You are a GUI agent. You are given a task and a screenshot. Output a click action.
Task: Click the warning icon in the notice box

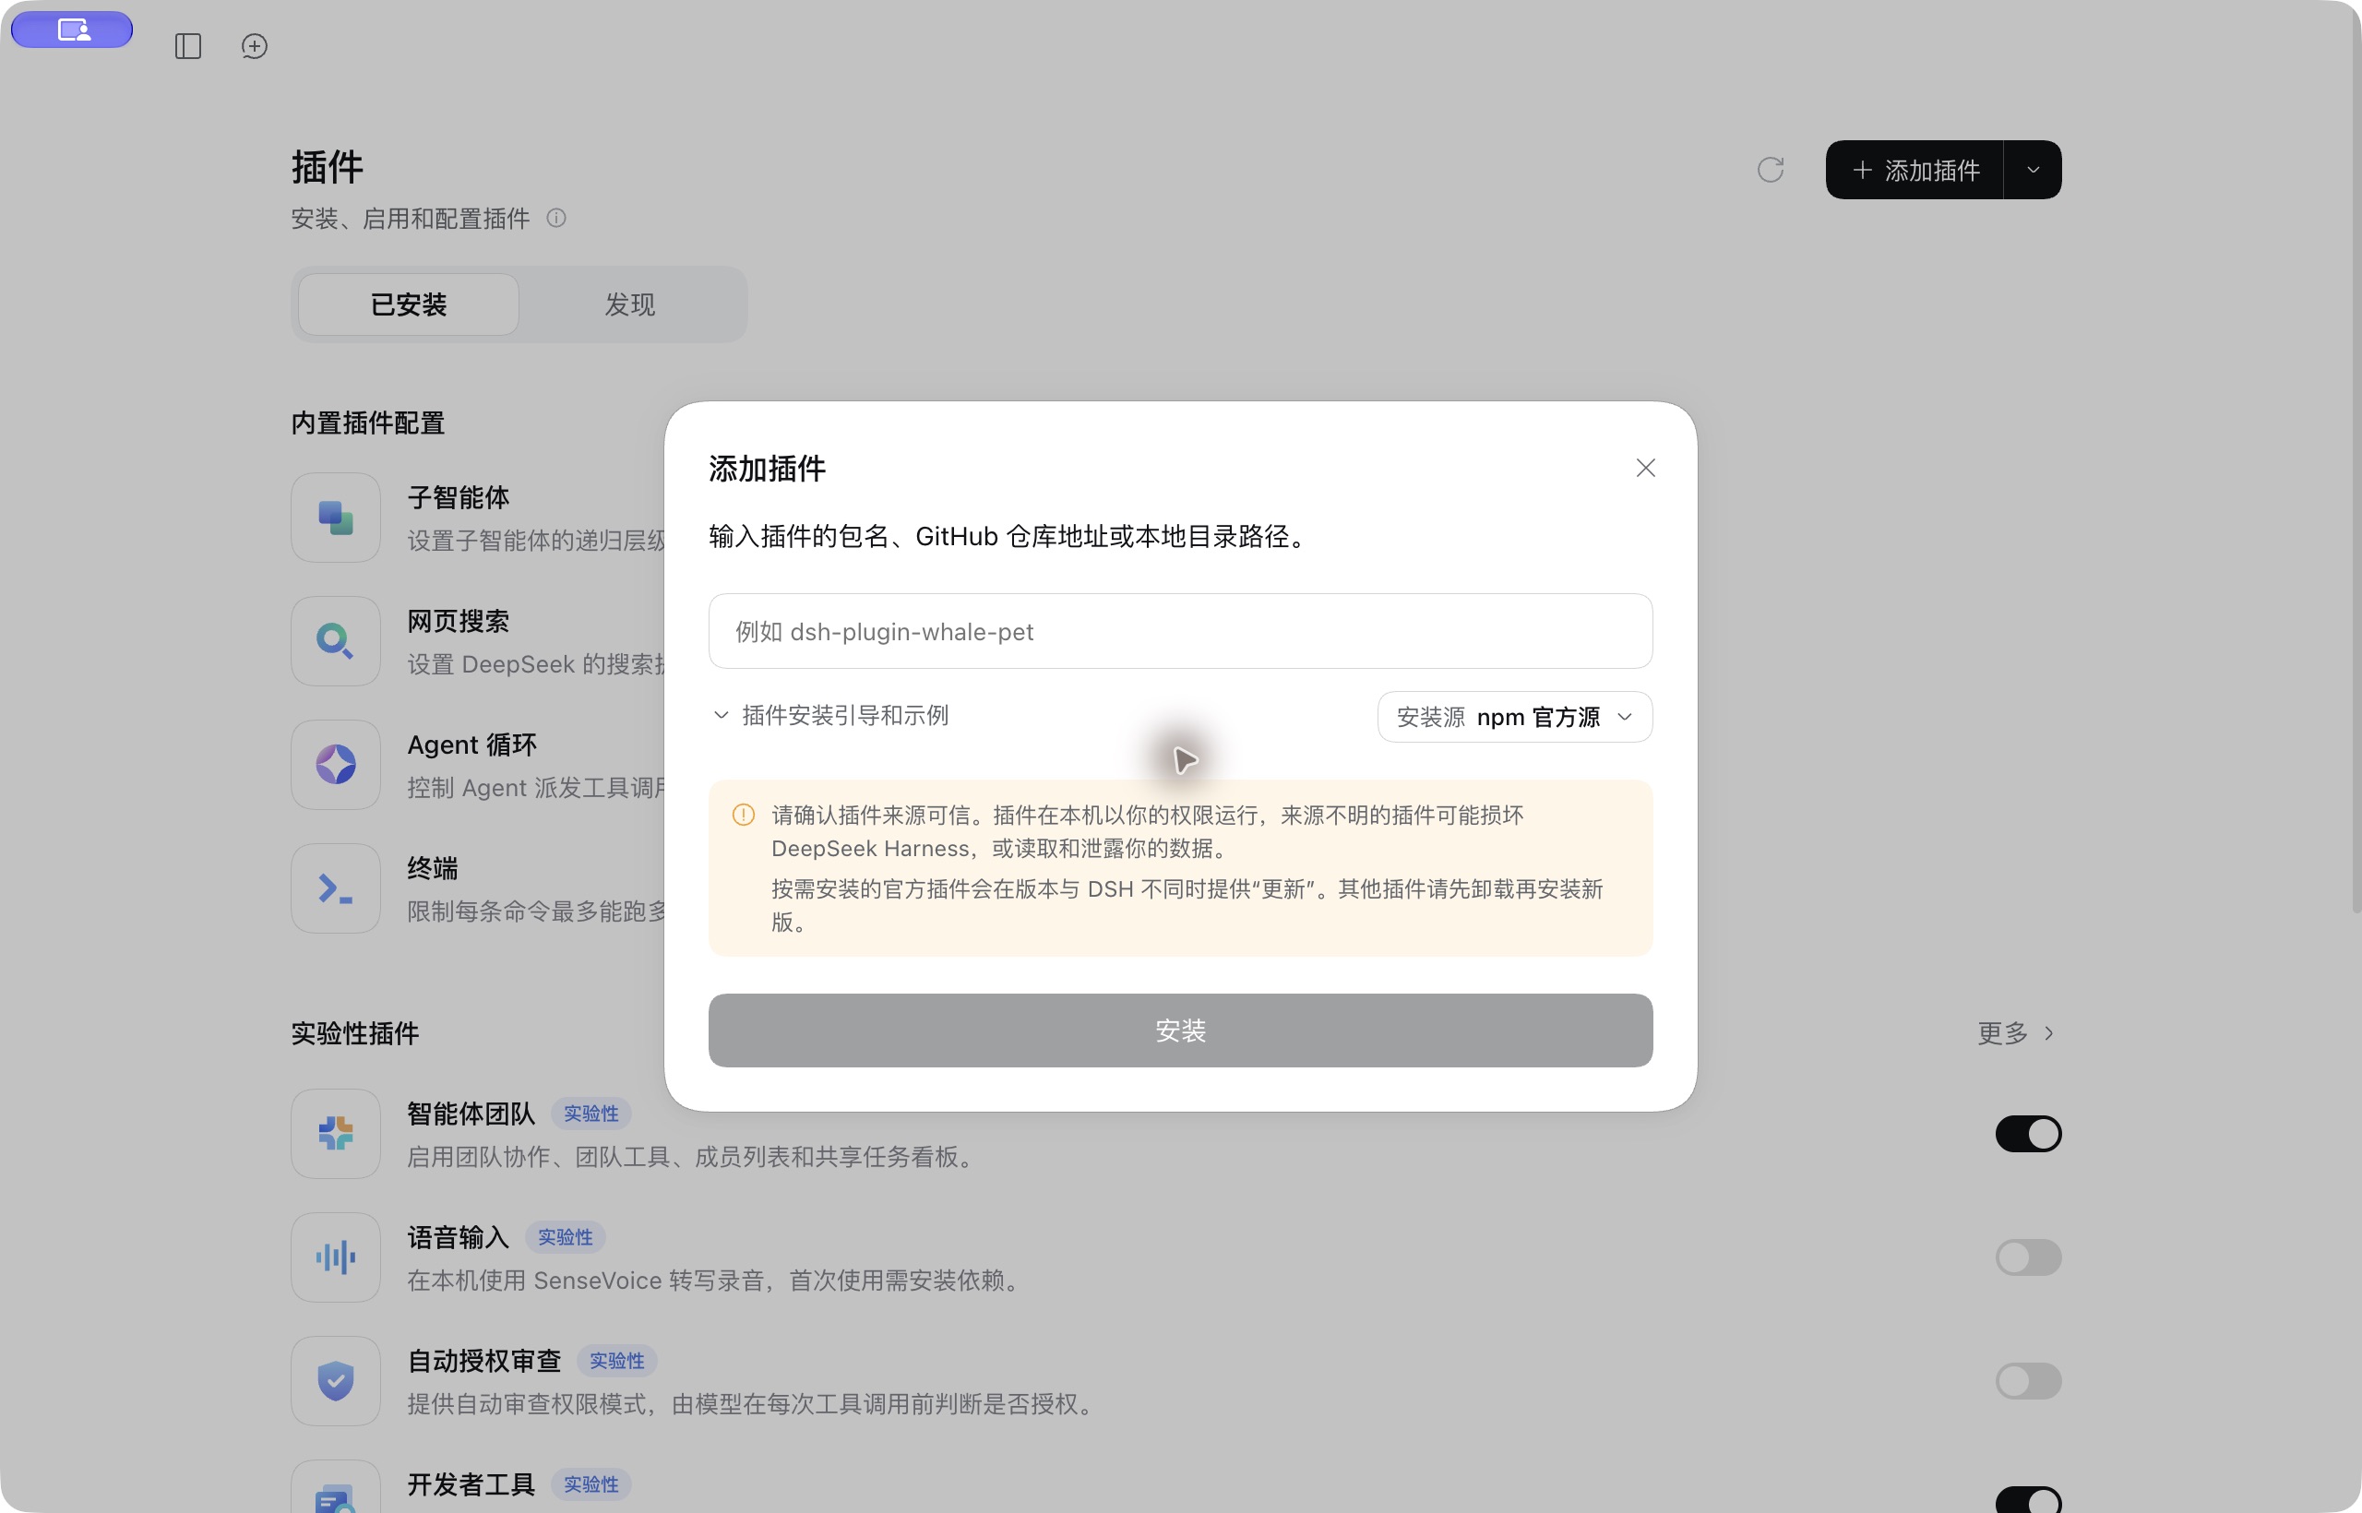tap(744, 815)
